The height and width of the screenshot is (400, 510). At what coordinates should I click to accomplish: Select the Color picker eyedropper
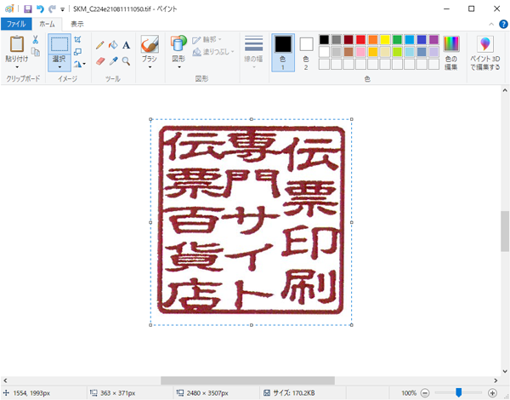click(x=113, y=61)
